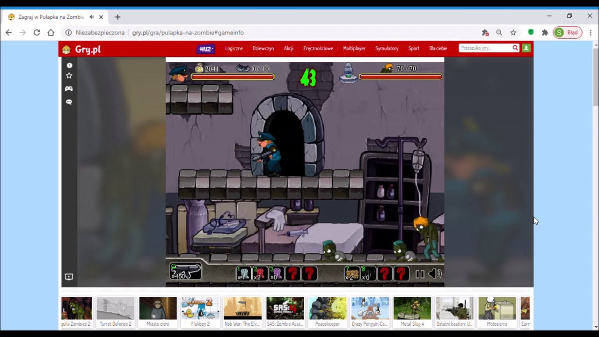Pause the zombie game

point(420,275)
